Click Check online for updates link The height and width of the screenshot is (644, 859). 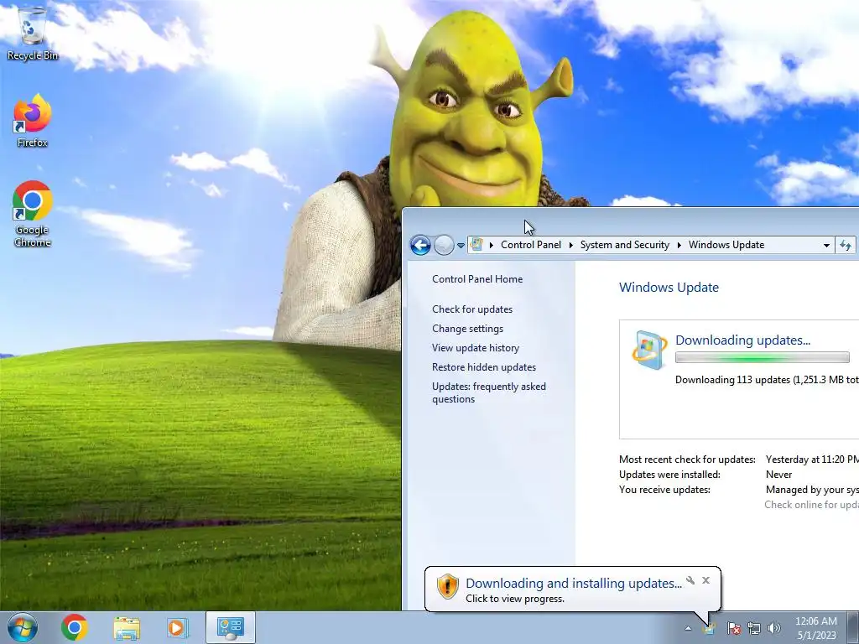[811, 504]
